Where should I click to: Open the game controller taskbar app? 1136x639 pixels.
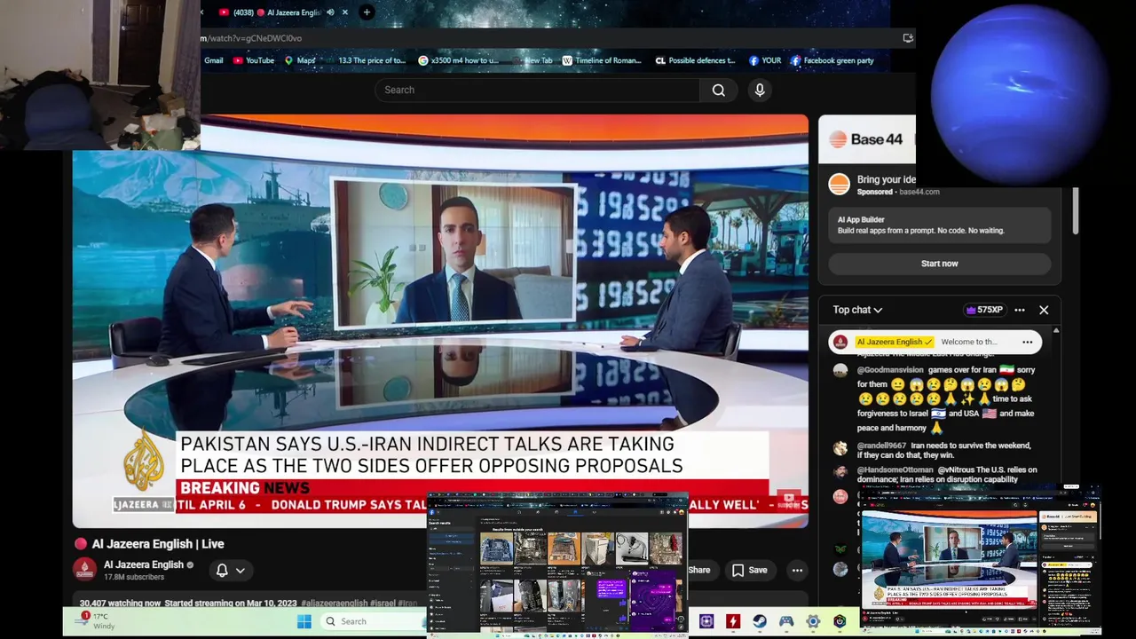tap(786, 621)
